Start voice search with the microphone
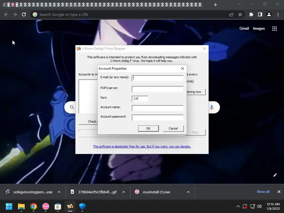 [212, 107]
